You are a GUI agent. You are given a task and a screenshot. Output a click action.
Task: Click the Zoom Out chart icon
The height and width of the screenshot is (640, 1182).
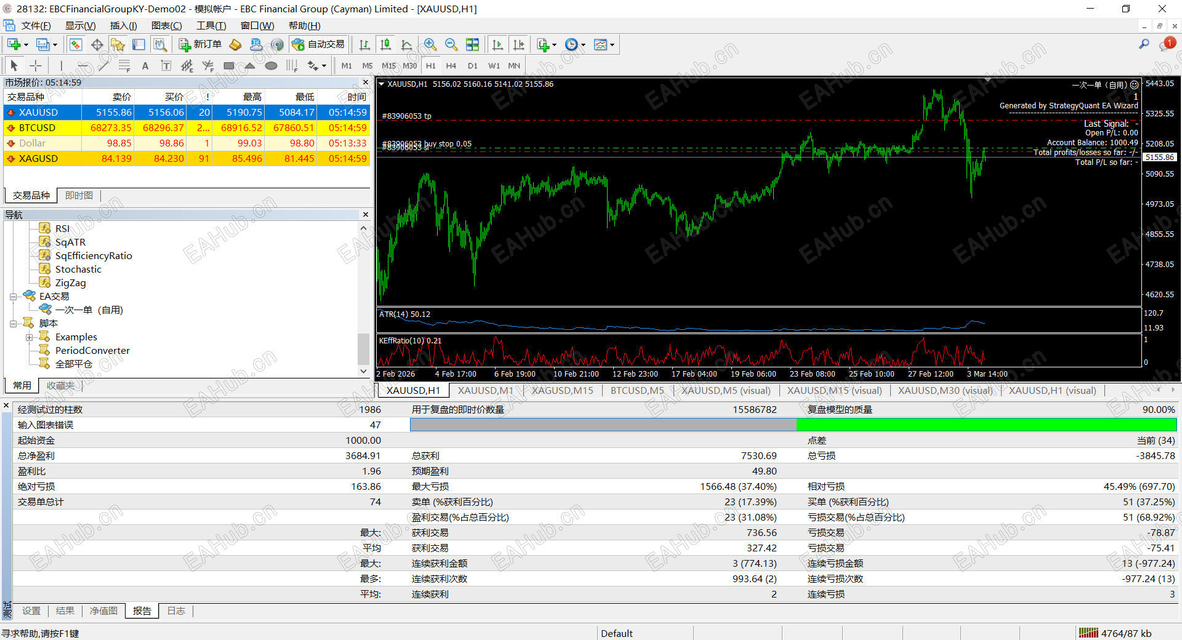(451, 44)
